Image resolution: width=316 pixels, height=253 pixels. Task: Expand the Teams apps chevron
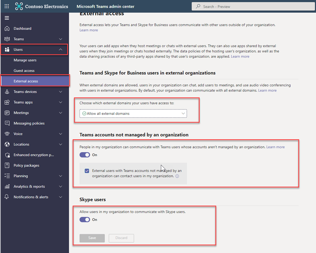(60, 102)
